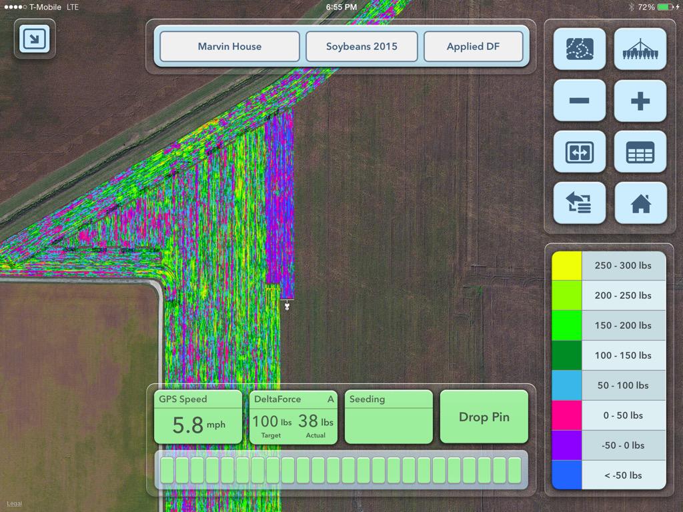Viewport: 683px width, 512px height.
Task: Tap the last row-unit bar in the row strip
Action: [x=514, y=470]
